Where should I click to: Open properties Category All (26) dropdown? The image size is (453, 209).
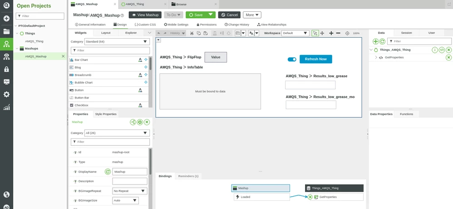coord(117,133)
